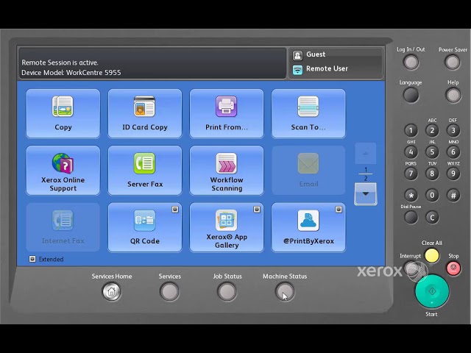Tap keypad digit 5 (JKL)
The height and width of the screenshot is (353, 471).
[x=432, y=152]
